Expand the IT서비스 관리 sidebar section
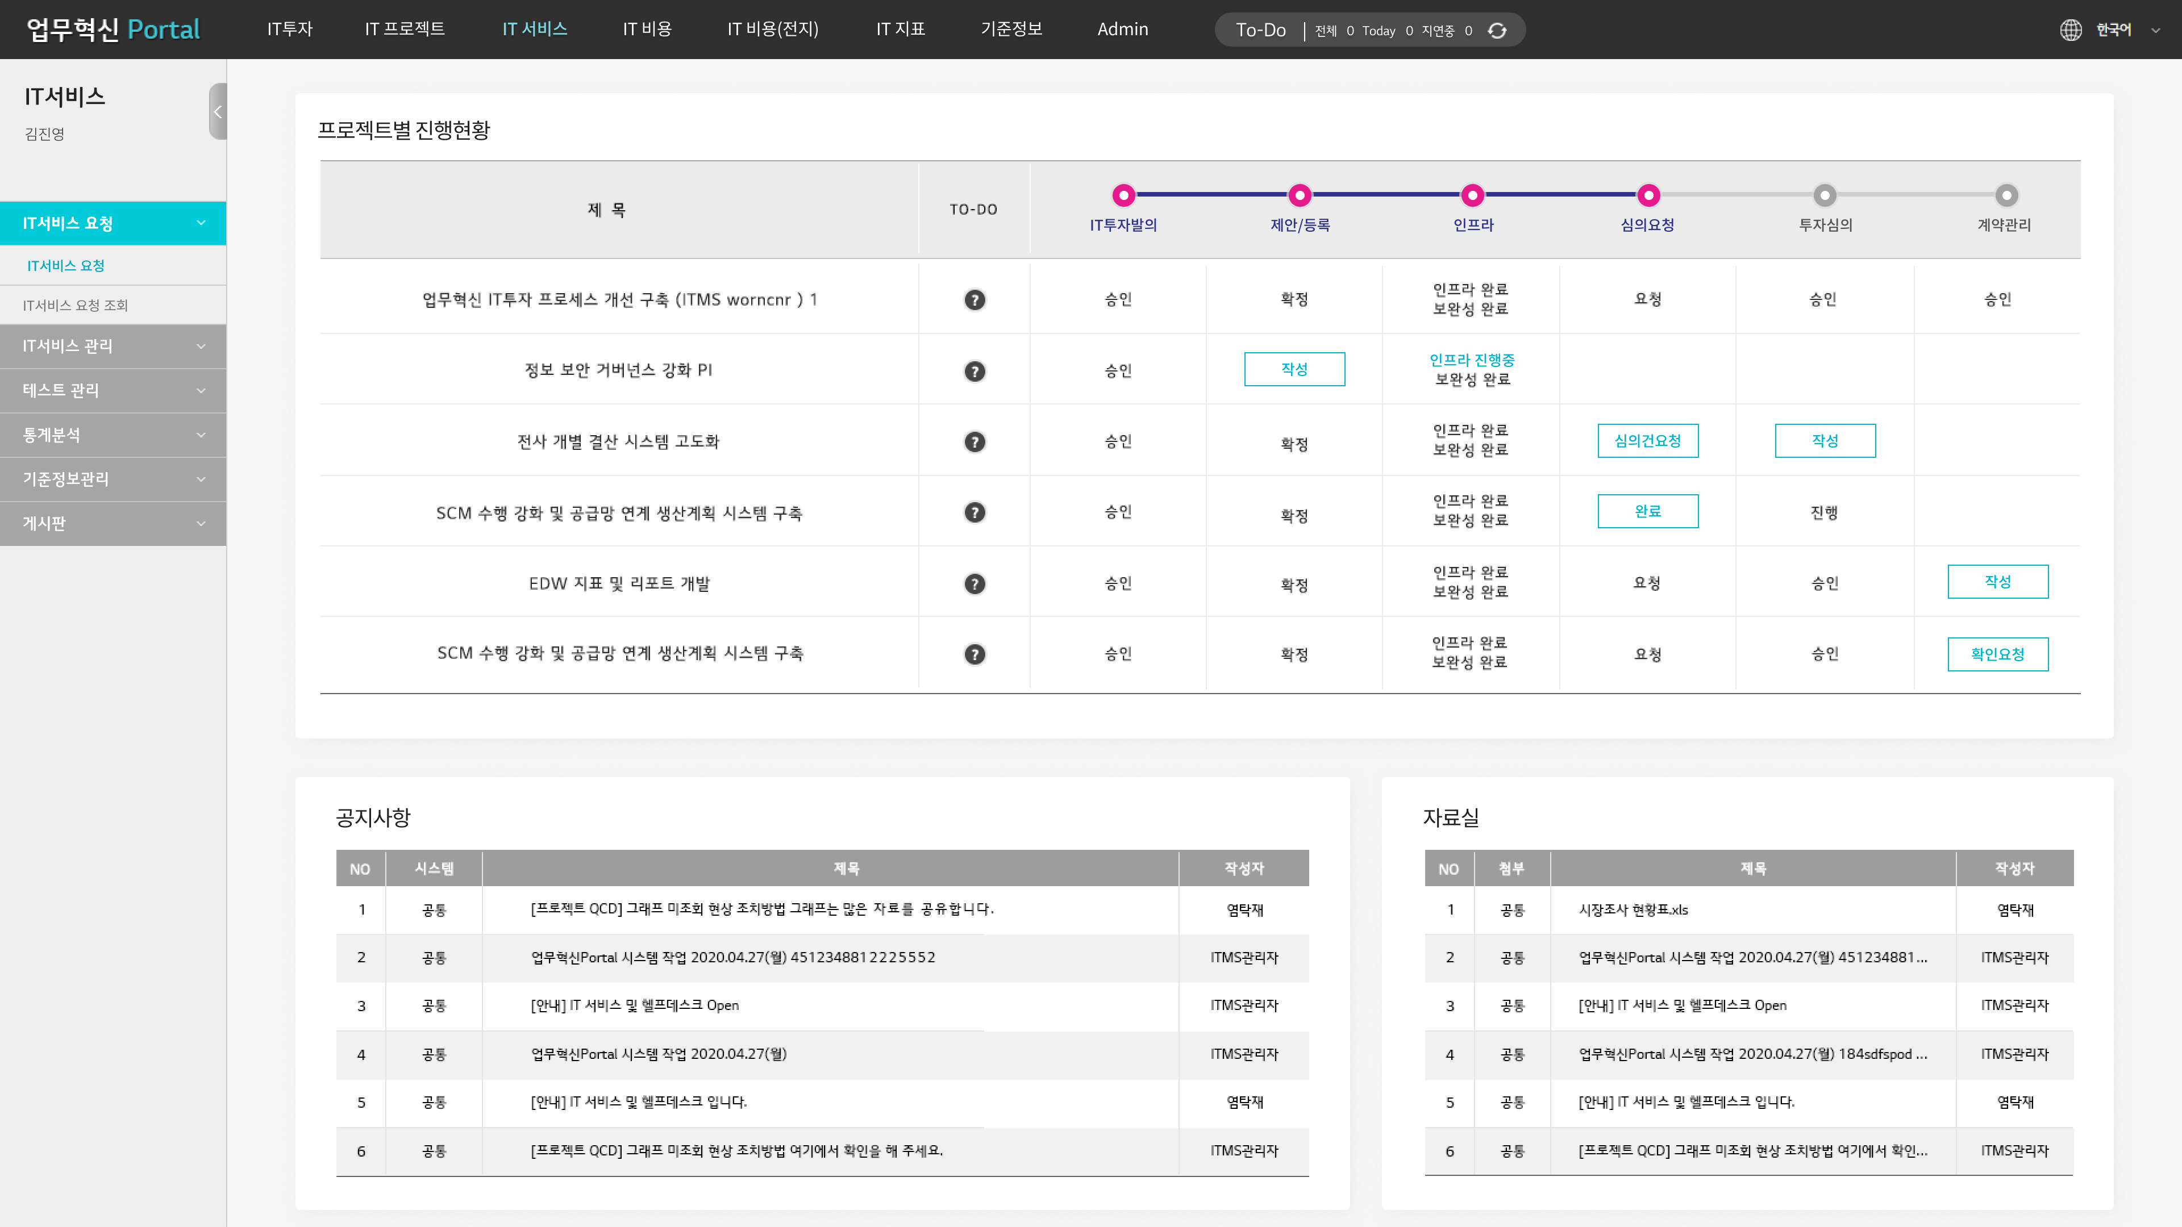The image size is (2182, 1227). (x=113, y=347)
